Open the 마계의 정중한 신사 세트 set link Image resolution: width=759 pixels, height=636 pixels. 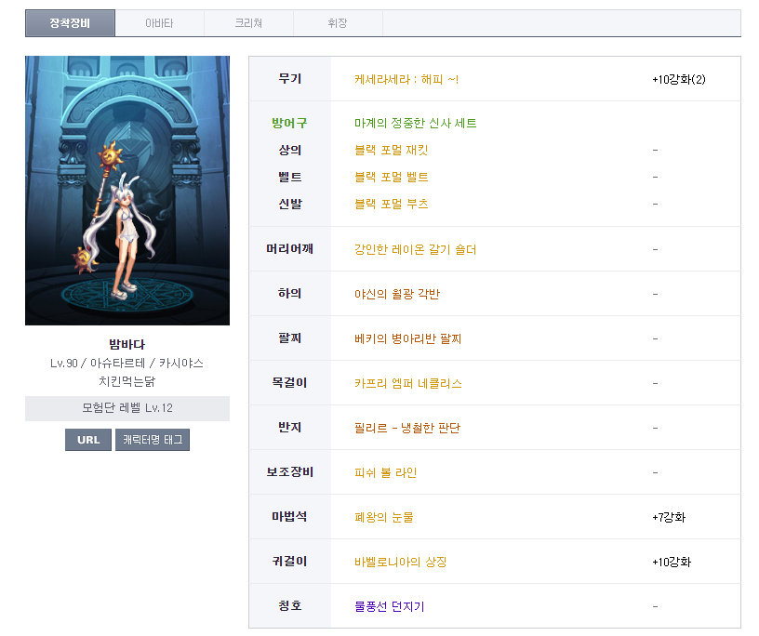click(x=415, y=124)
